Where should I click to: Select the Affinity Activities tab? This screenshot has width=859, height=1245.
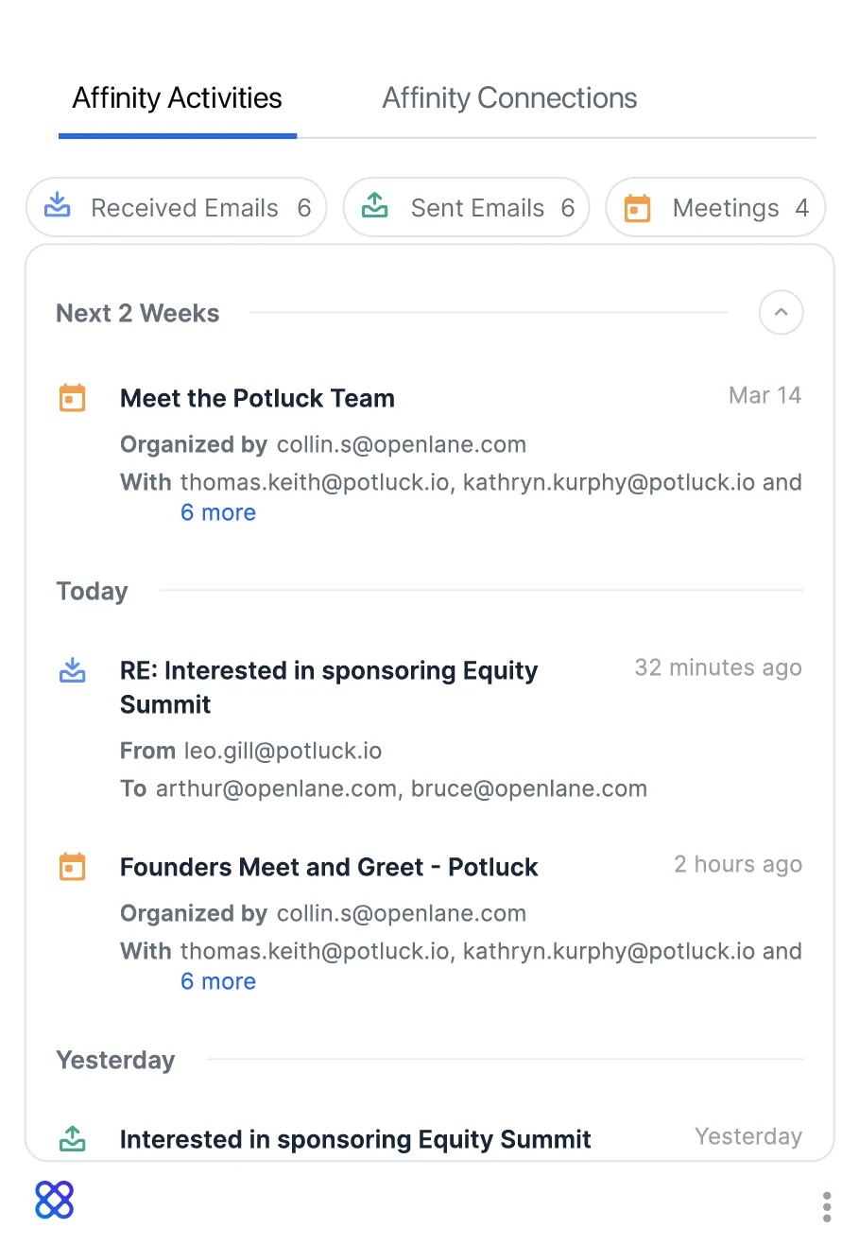(177, 97)
